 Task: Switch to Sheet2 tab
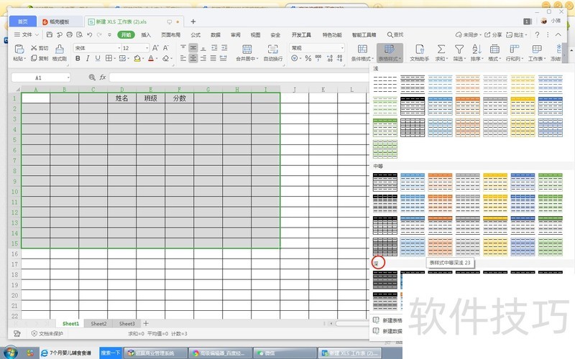(x=98, y=324)
